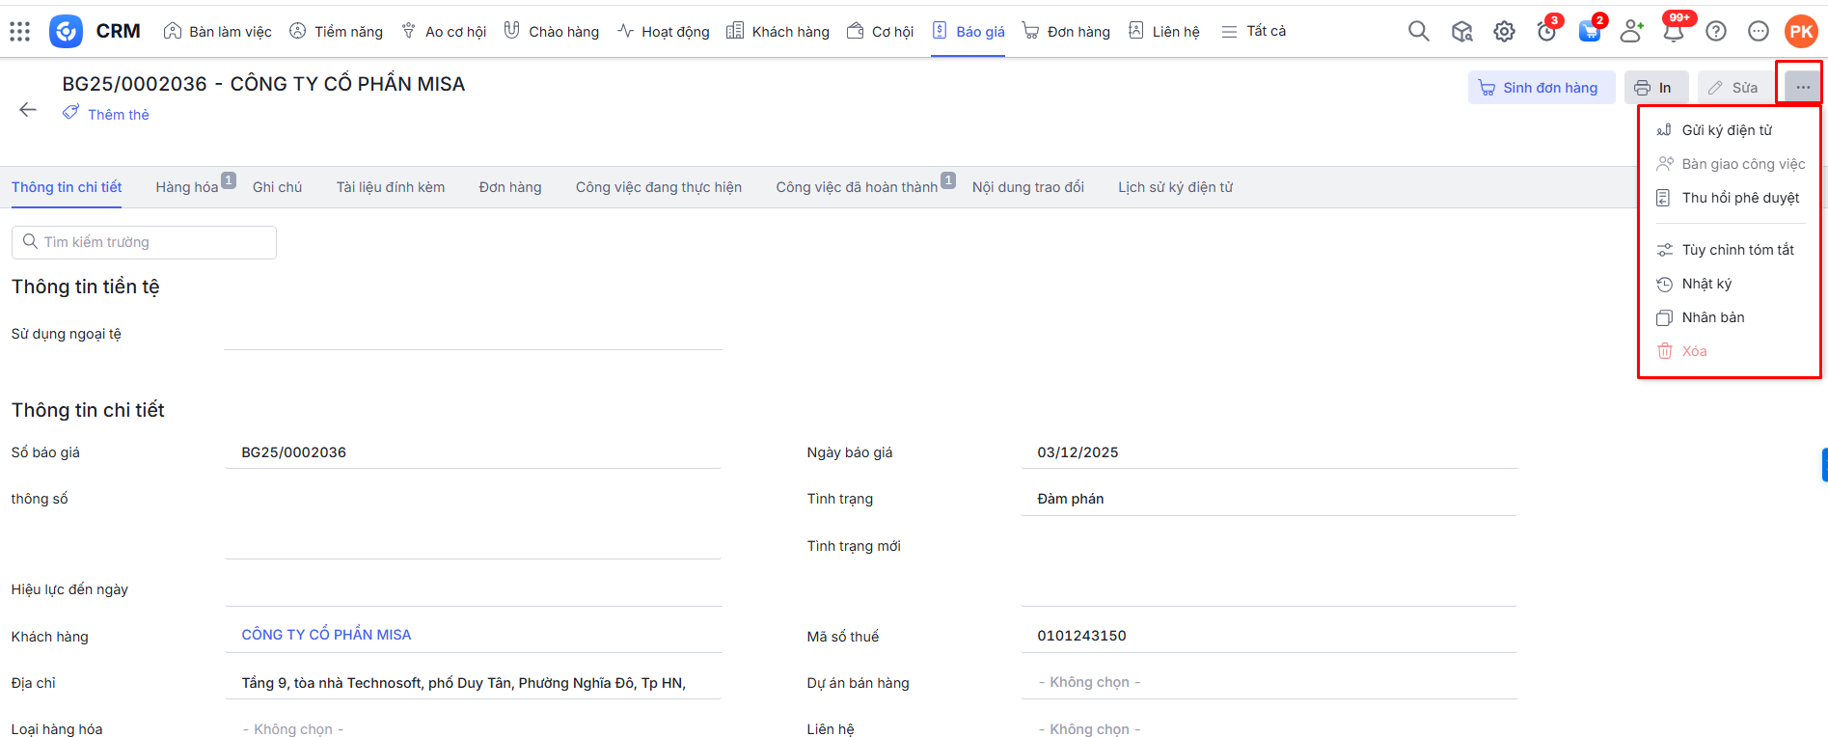
Task: Choose Gửi ký điện tử menu option
Action: (x=1726, y=130)
